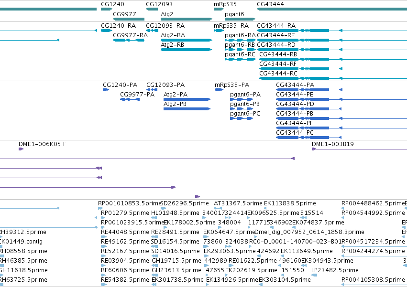This screenshot has height=287, width=407.
Task: Select protein label CG43444-PE
Action: click(295, 95)
